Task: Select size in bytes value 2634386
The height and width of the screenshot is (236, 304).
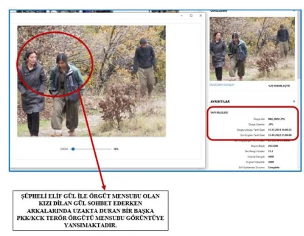Action: coord(273,146)
